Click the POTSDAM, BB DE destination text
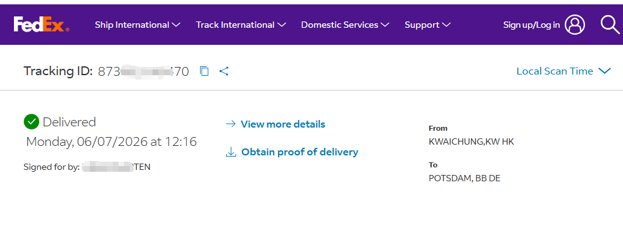 (465, 179)
